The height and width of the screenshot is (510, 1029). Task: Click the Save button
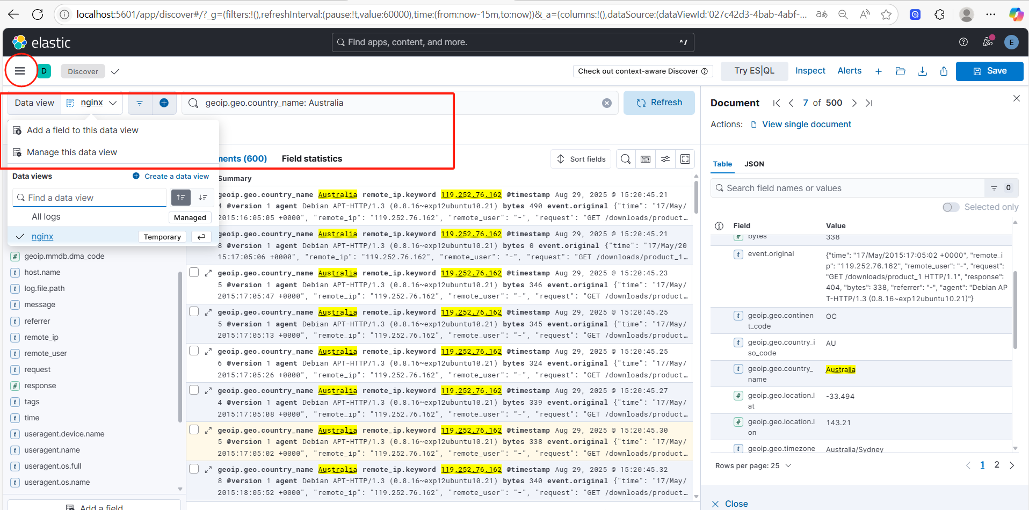coord(989,71)
